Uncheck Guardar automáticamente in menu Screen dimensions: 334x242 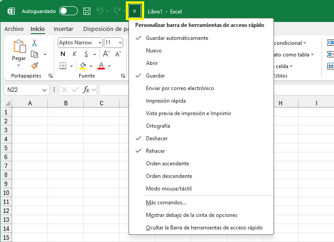tap(201, 38)
